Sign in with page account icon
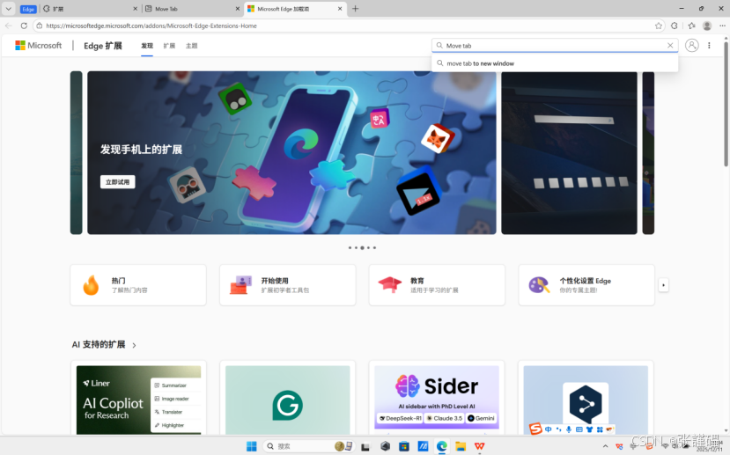The height and width of the screenshot is (455, 730). click(692, 45)
